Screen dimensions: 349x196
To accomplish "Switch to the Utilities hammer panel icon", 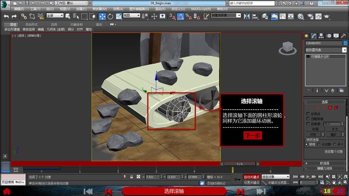I will 343,36.
